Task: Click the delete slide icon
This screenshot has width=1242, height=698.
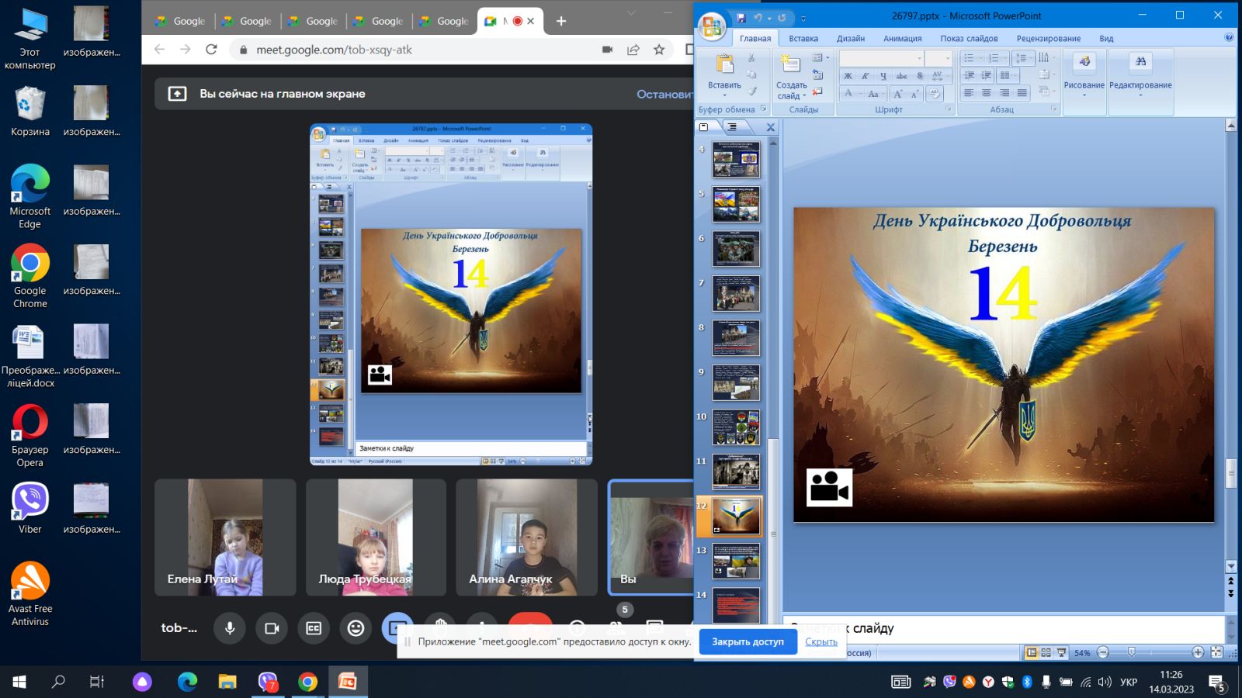Action: [x=817, y=92]
